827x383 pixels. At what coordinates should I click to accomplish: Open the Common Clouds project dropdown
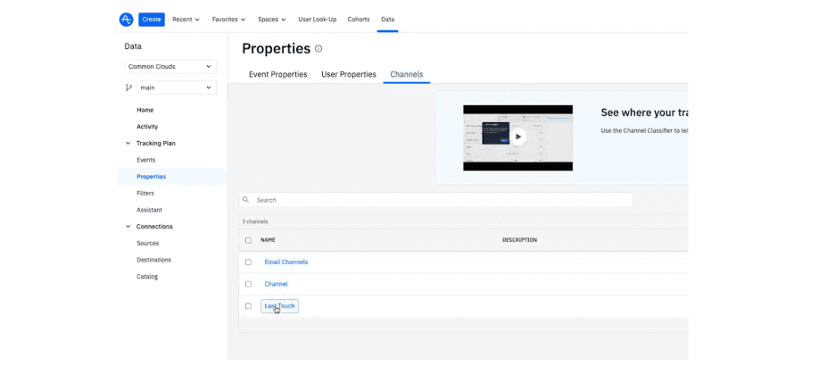pyautogui.click(x=171, y=66)
